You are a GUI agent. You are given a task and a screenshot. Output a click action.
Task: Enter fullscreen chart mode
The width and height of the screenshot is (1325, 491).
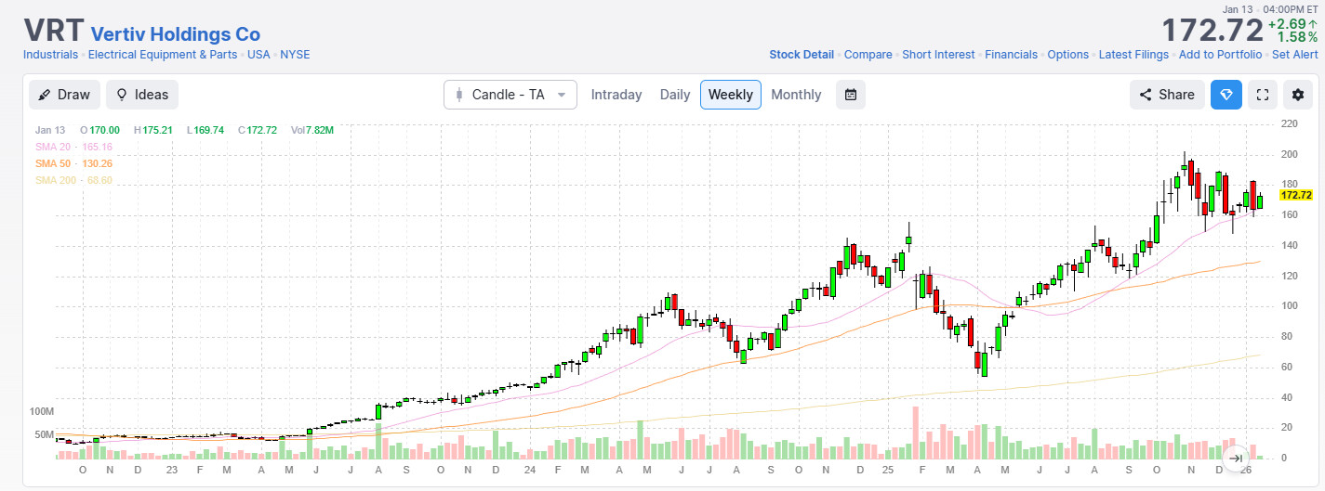click(1263, 95)
